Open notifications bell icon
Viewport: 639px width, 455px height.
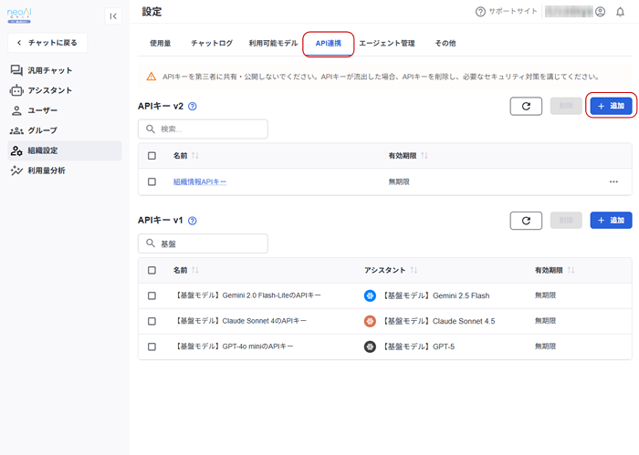[x=620, y=12]
